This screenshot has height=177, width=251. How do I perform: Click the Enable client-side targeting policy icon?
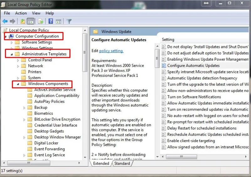(163, 141)
